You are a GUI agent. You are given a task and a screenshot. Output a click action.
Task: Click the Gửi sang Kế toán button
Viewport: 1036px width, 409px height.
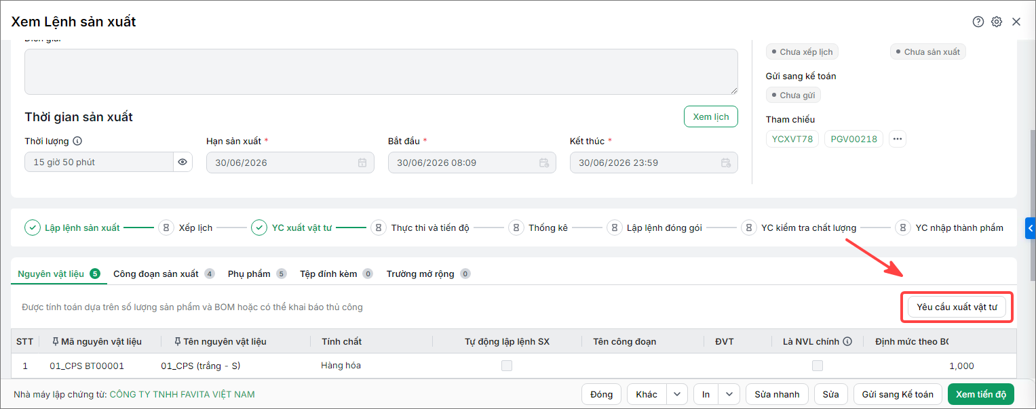(x=898, y=394)
